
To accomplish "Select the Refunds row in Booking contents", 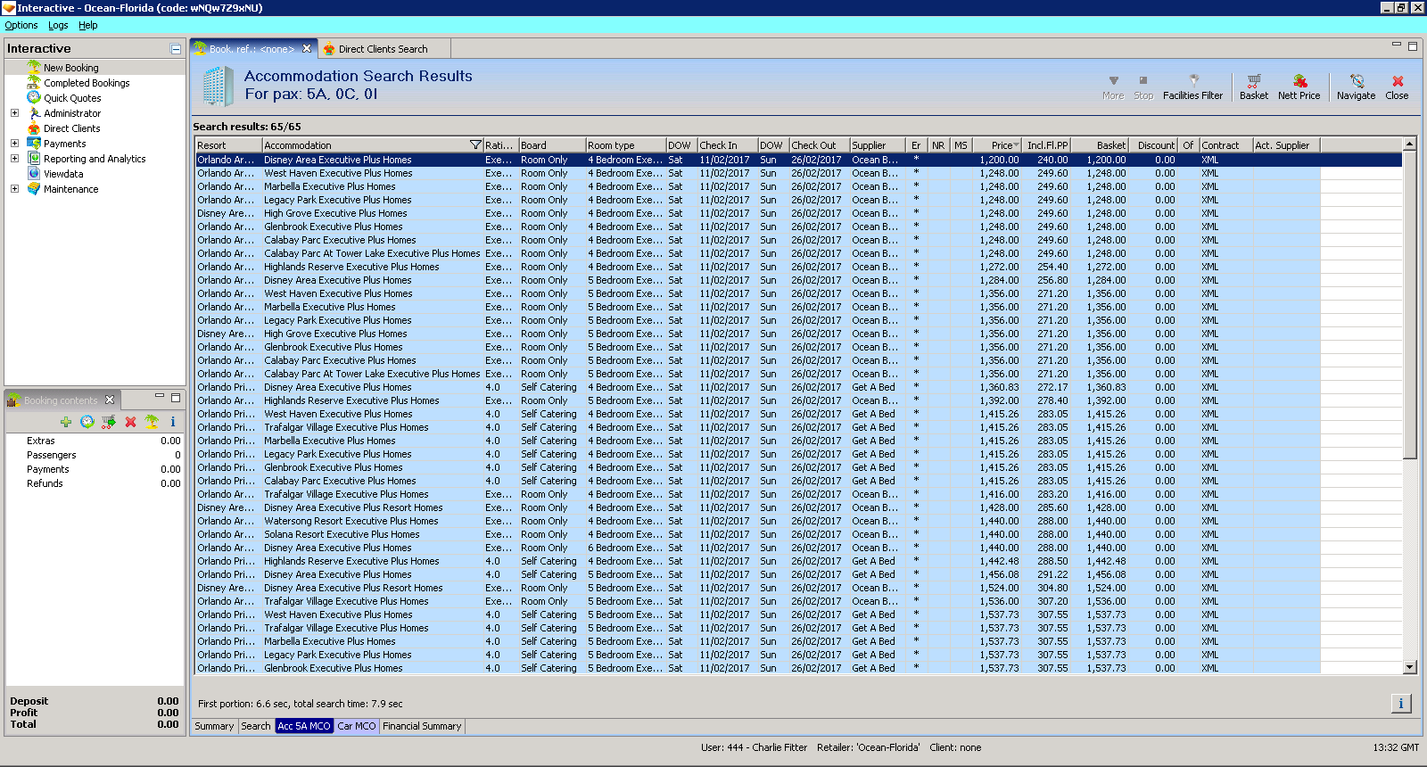I will 95,483.
